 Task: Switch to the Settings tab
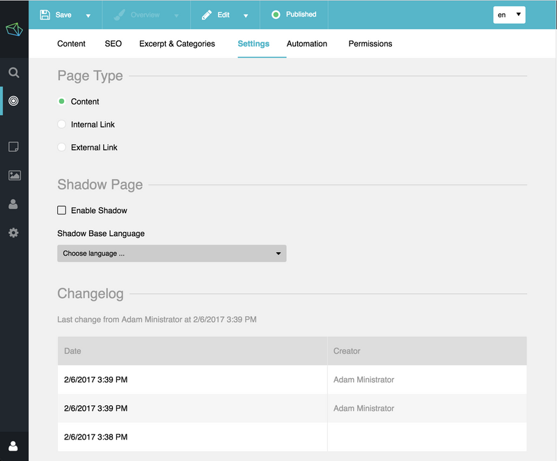253,44
